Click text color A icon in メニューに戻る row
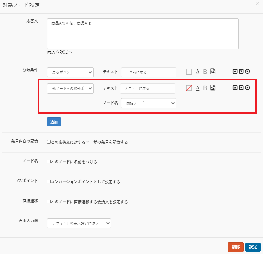Viewport: 263px width, 254px height. [x=198, y=88]
